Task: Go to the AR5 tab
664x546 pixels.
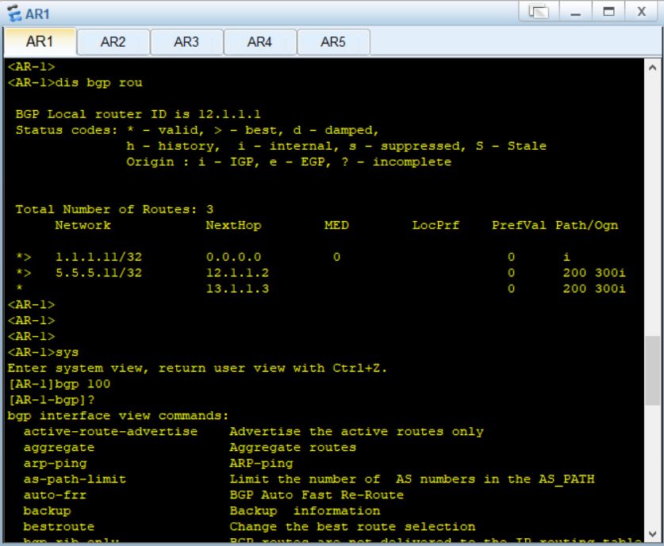Action: 333,42
